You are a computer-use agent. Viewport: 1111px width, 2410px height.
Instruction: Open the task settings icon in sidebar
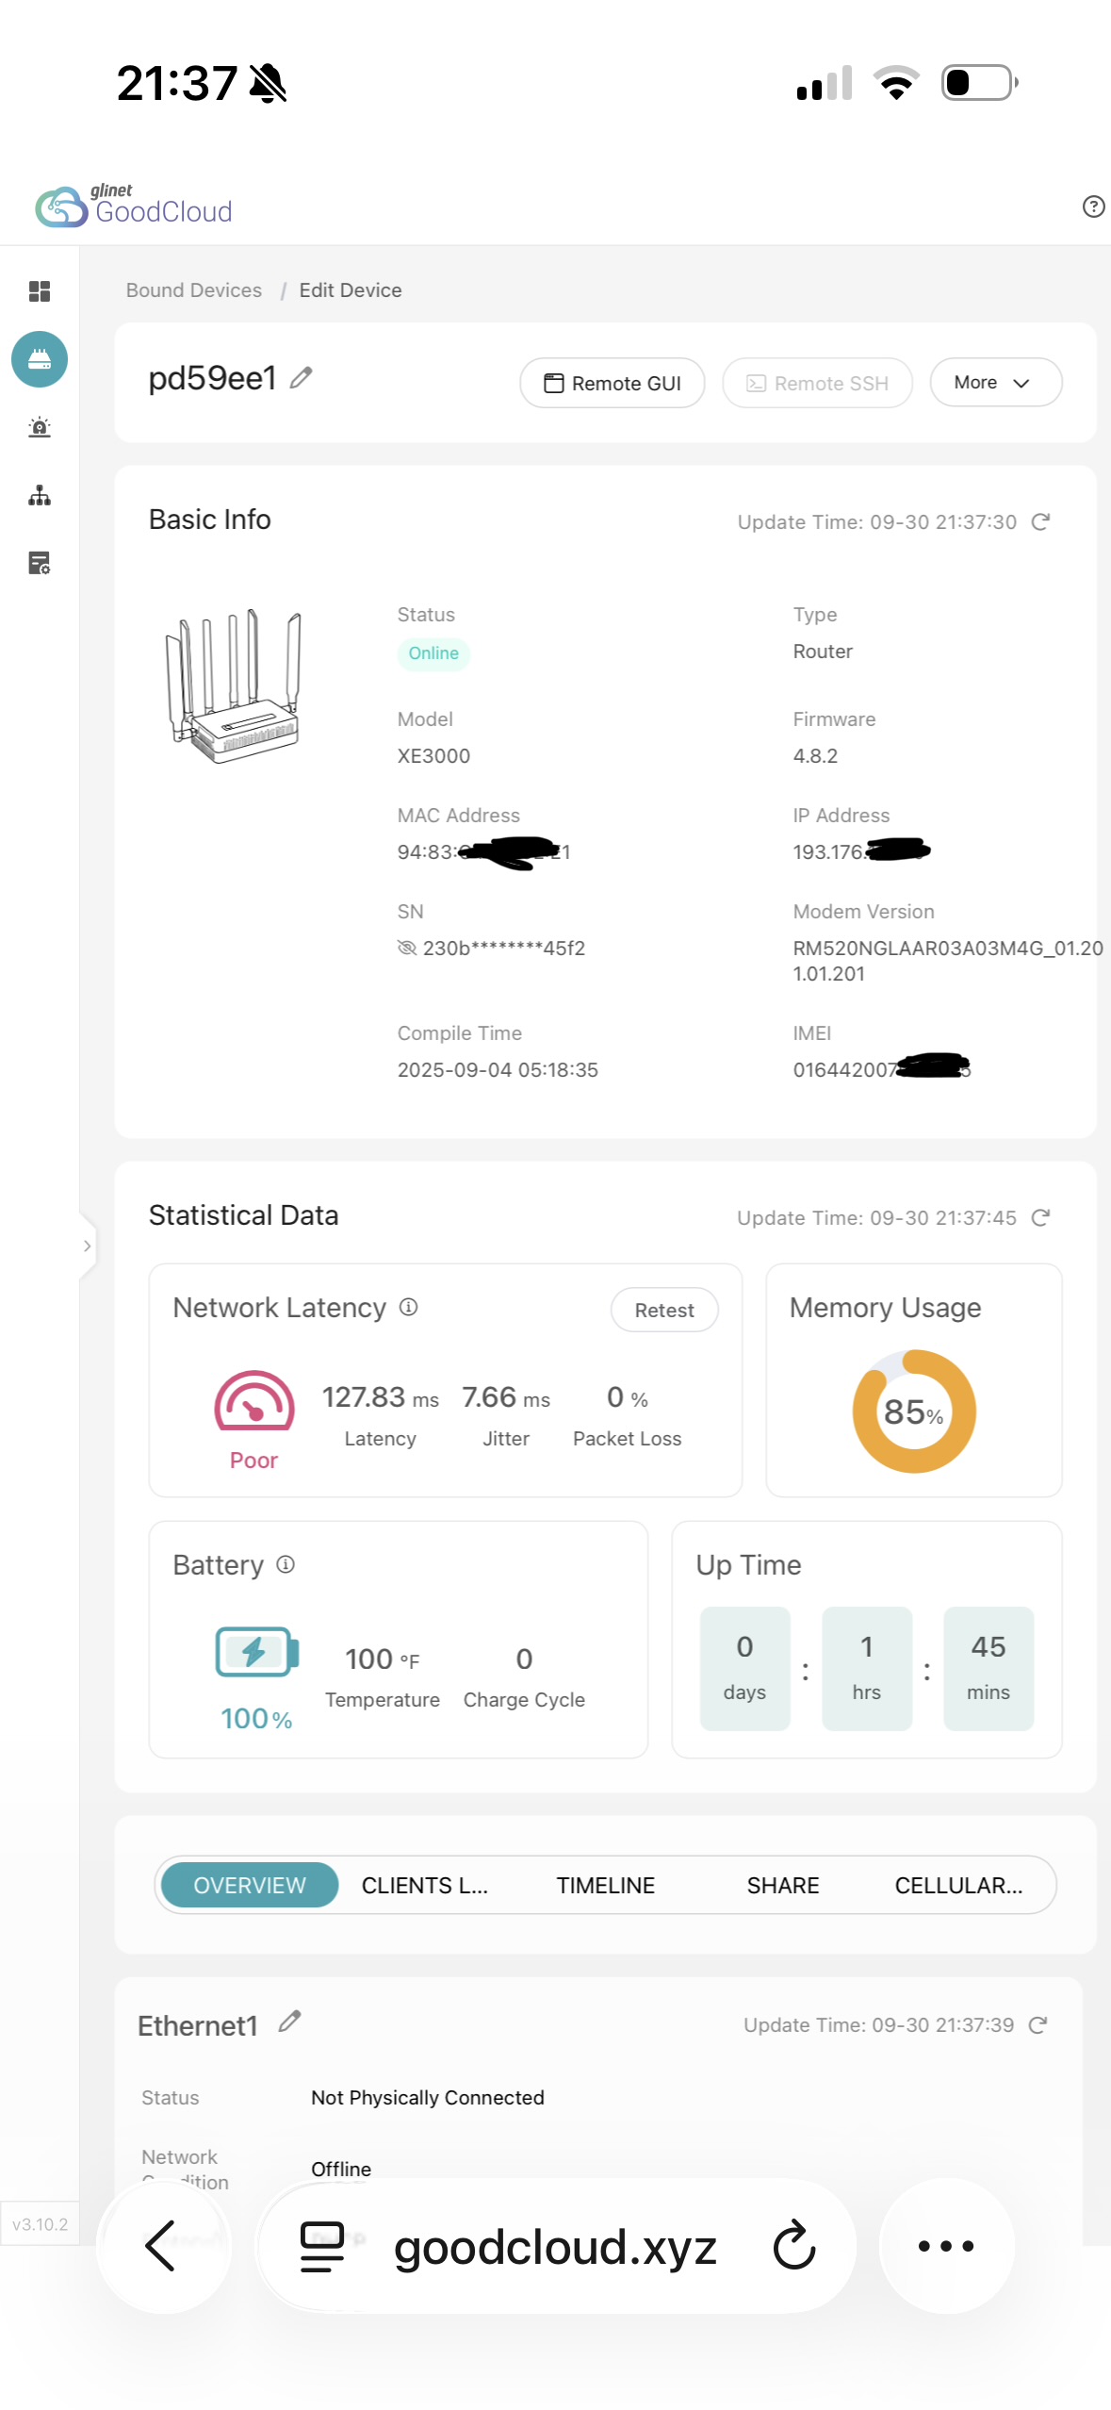click(x=40, y=563)
